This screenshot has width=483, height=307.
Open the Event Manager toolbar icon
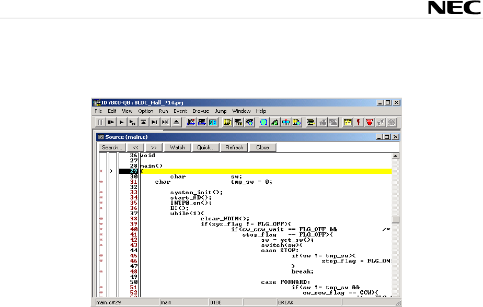pyautogui.click(x=348, y=122)
